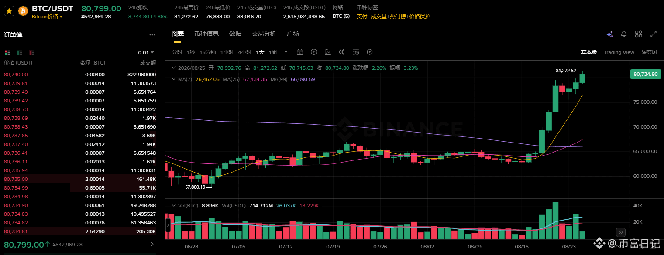Toggle the favorite star for BTC/USDT

point(9,11)
